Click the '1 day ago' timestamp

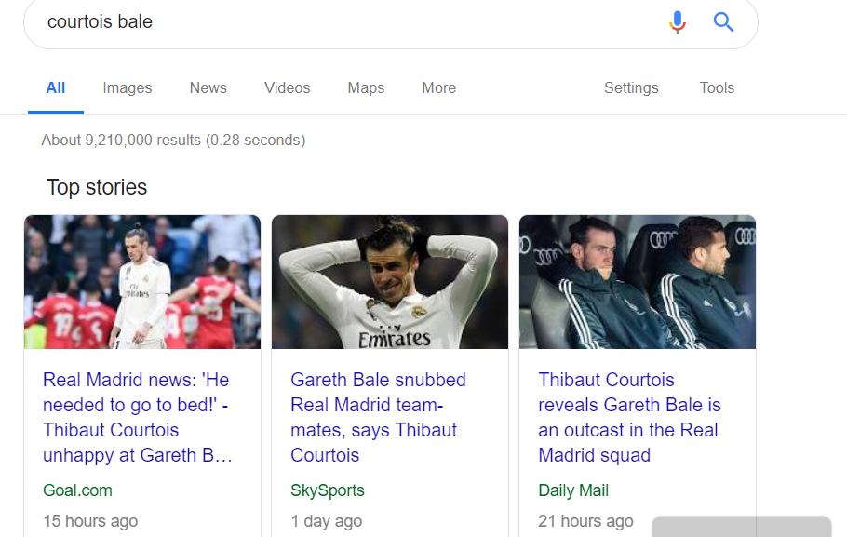(327, 521)
